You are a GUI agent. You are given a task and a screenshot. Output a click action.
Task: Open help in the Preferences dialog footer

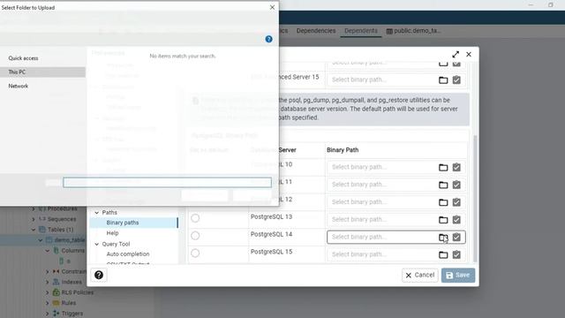(99, 275)
